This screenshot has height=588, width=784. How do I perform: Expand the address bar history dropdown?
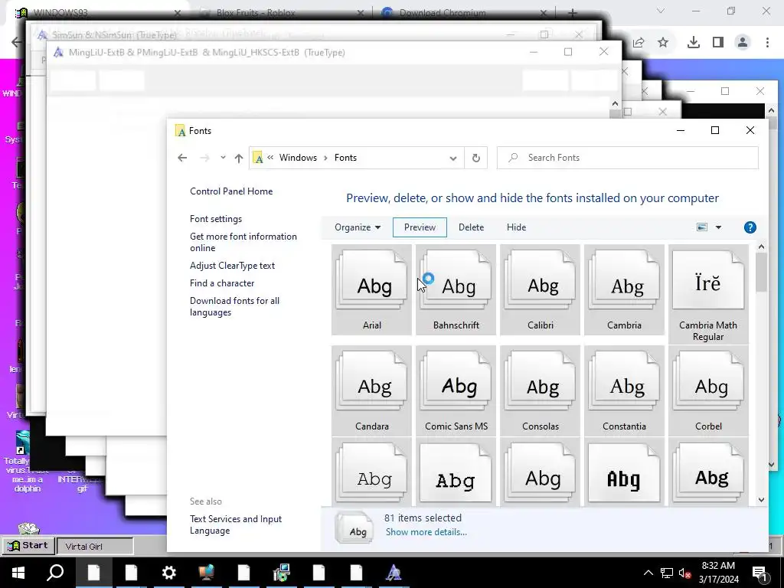(453, 158)
